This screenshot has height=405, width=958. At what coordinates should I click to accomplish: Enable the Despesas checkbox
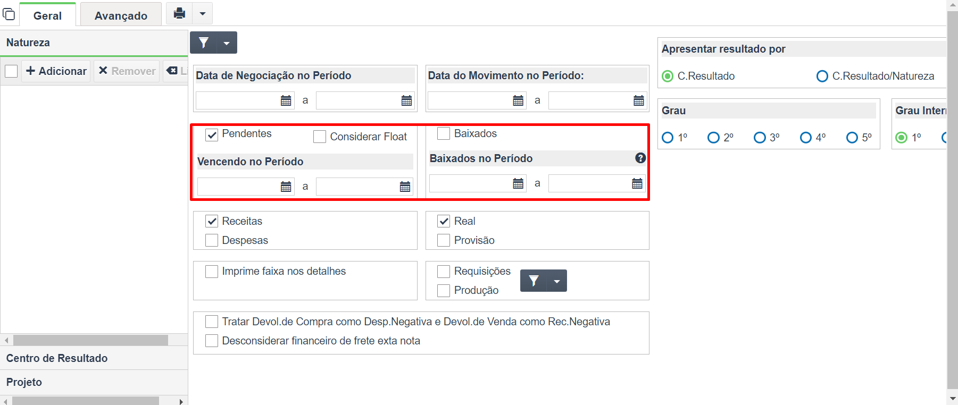tap(212, 240)
